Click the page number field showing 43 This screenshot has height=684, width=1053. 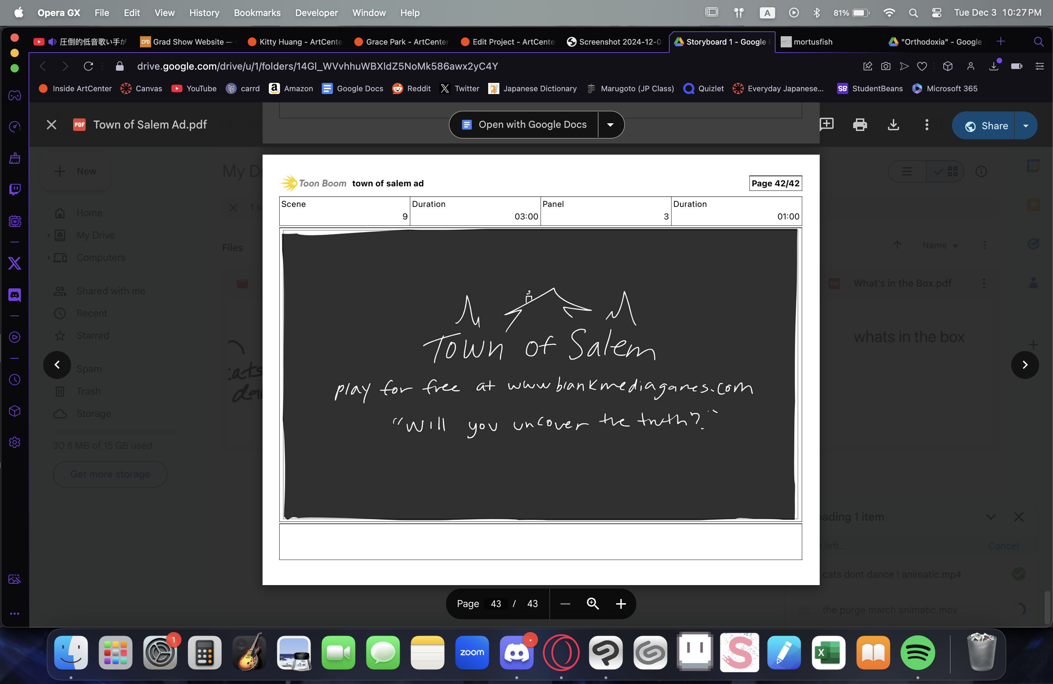coord(496,604)
